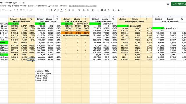The image size is (186, 104).
Task: Select the active cell 2,17%
Action: [x=31, y=60]
